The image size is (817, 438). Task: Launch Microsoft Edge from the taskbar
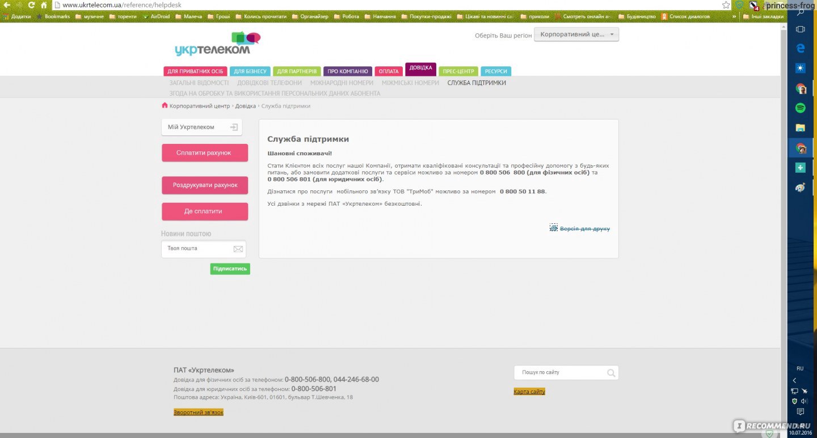click(801, 49)
